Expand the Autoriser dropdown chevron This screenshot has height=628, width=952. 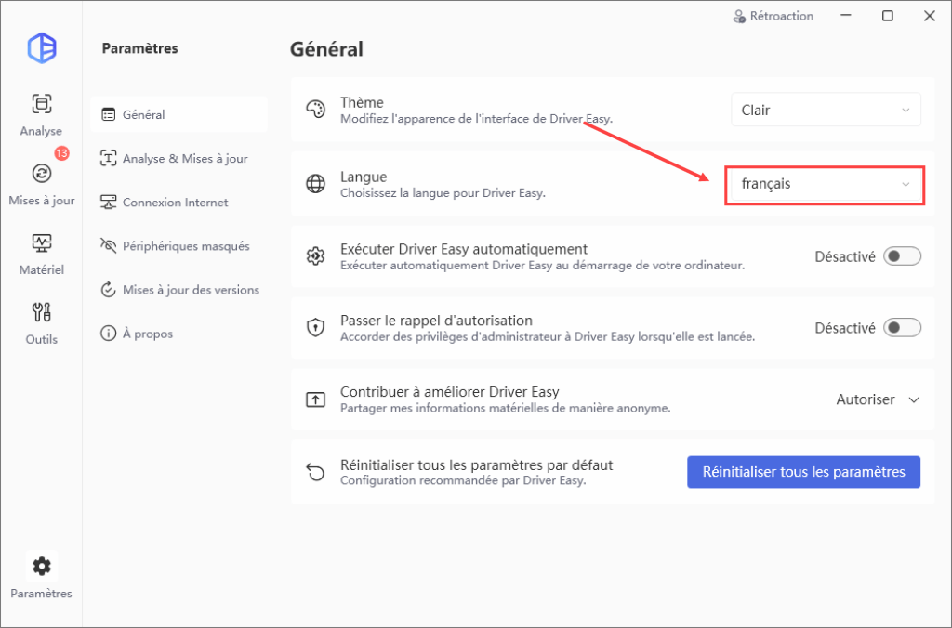(x=914, y=399)
